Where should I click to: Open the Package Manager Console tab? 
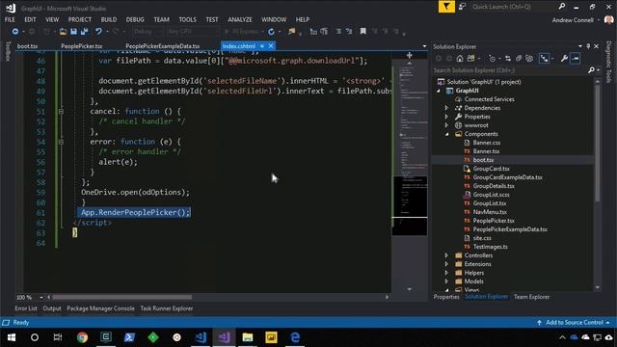(x=100, y=308)
